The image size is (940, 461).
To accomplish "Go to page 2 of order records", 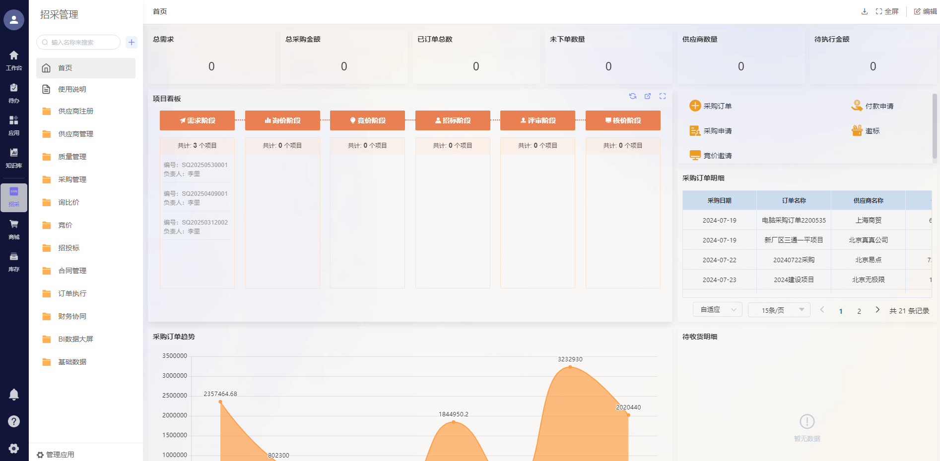I will coord(859,311).
